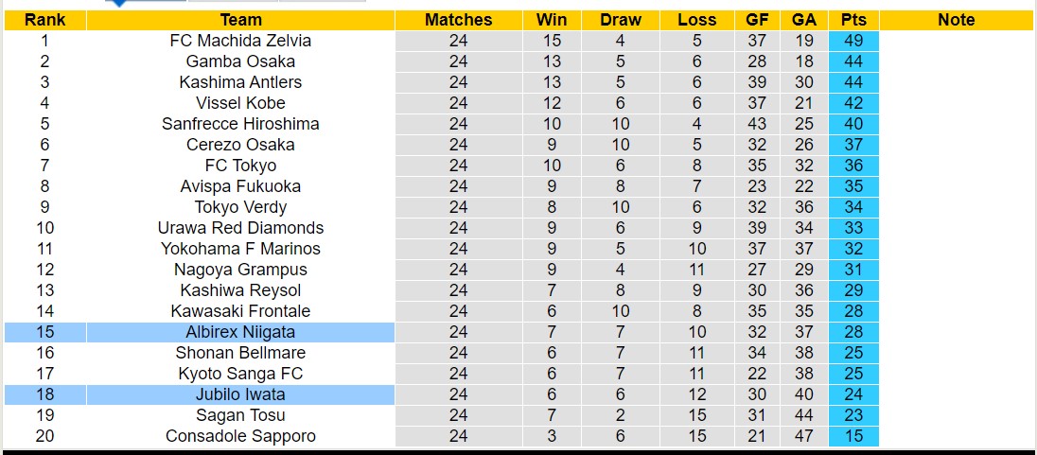Viewport: 1037px width, 455px height.
Task: Click the GF column header
Action: pyautogui.click(x=757, y=20)
